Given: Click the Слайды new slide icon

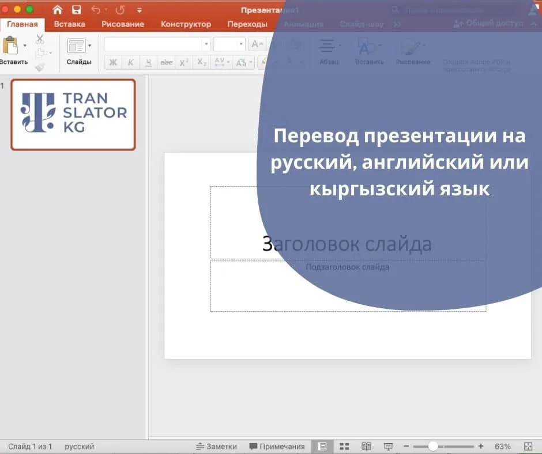Looking at the screenshot, I should click(x=76, y=46).
